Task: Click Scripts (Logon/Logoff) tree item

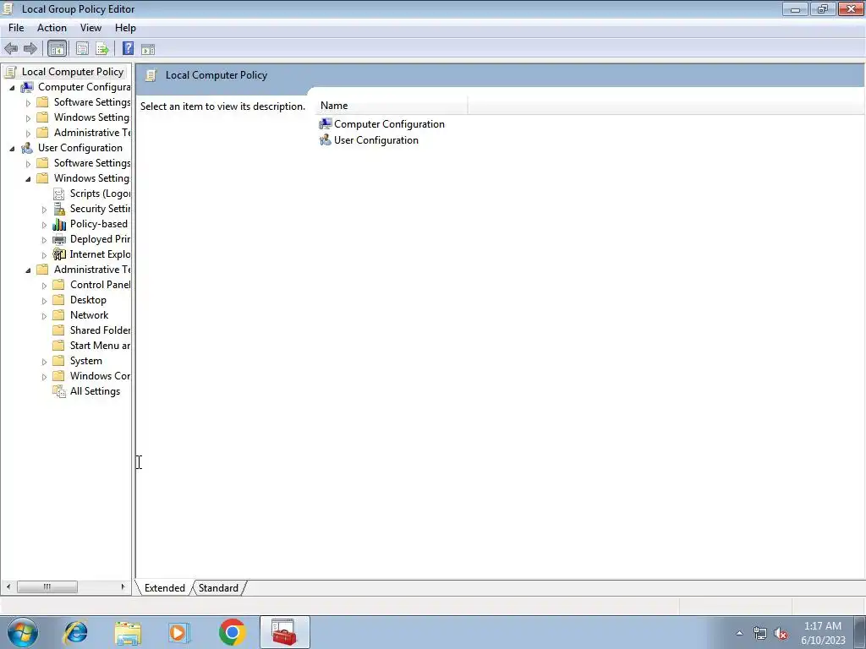Action: pyautogui.click(x=100, y=194)
